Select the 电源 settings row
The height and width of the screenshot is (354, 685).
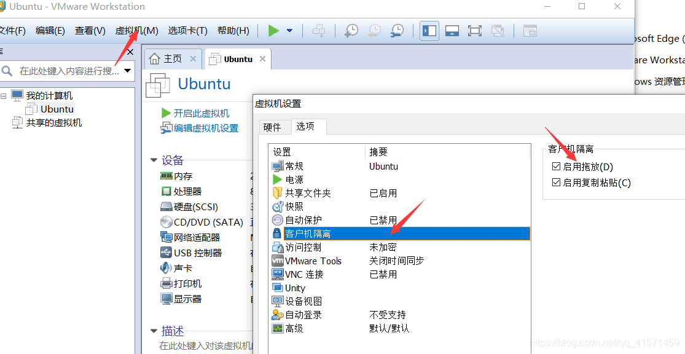point(400,179)
